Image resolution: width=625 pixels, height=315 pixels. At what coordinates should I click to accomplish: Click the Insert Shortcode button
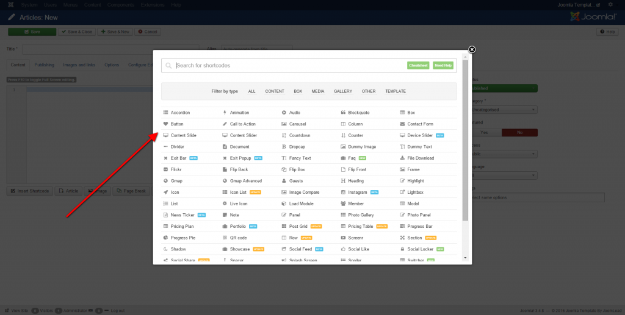[x=30, y=191]
